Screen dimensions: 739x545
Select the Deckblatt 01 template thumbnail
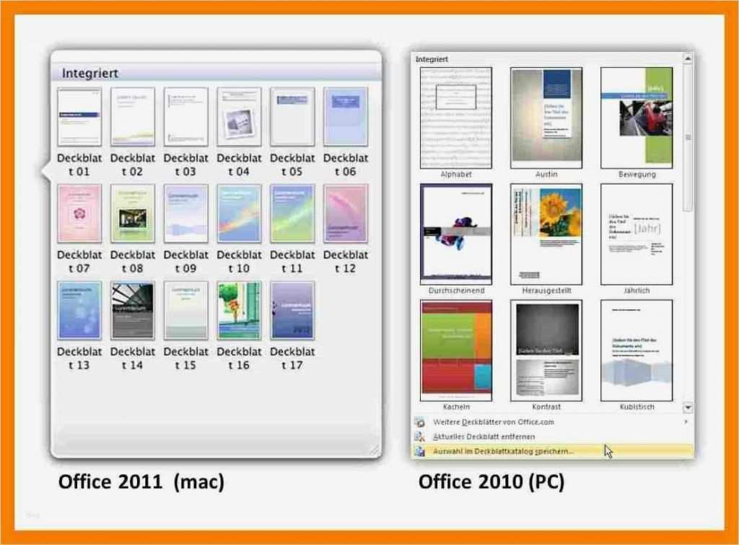pos(79,115)
